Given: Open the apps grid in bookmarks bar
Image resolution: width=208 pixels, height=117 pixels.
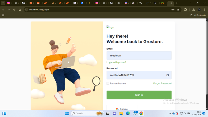Looking at the screenshot, I should coord(3,15).
